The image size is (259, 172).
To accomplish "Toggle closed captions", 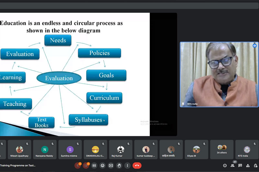I will 94,166.
